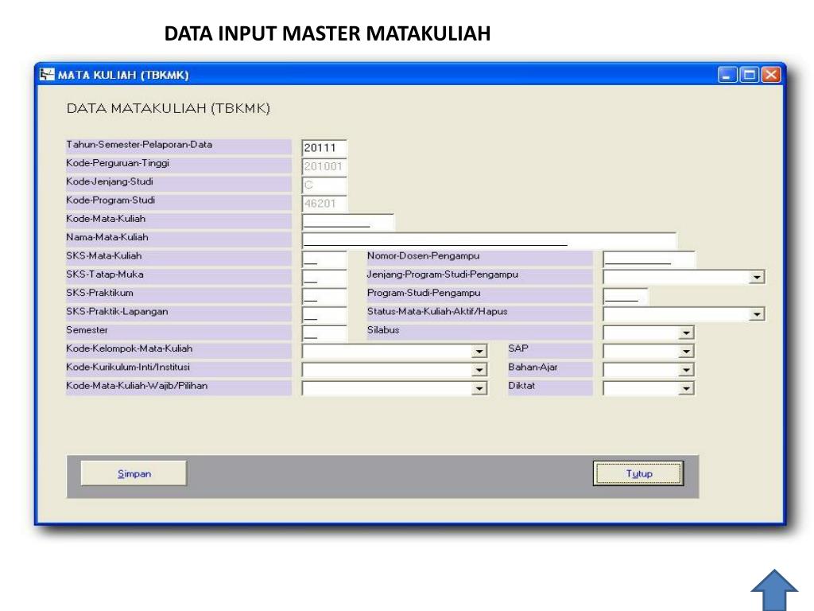The image size is (814, 611).
Task: Close the MATA KULIAH (TBKMK) window
Action: (x=771, y=75)
